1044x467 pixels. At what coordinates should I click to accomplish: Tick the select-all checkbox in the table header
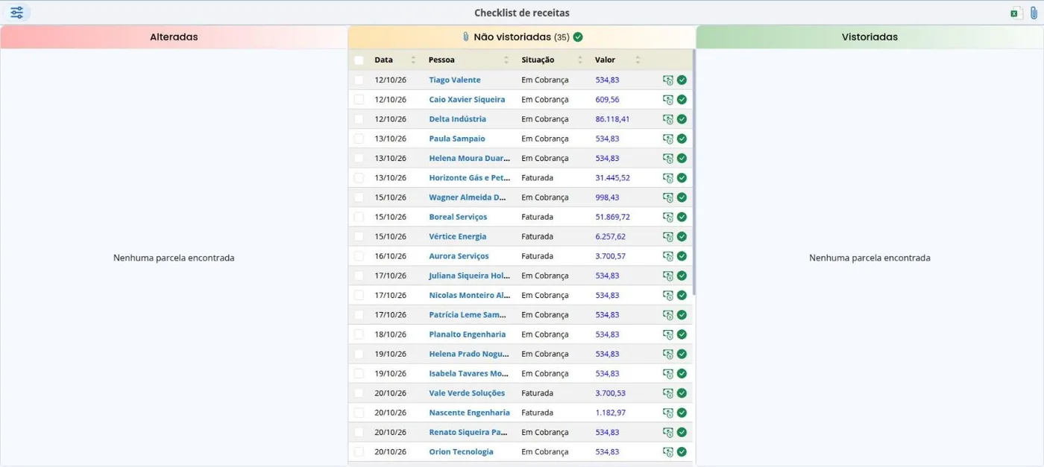359,60
